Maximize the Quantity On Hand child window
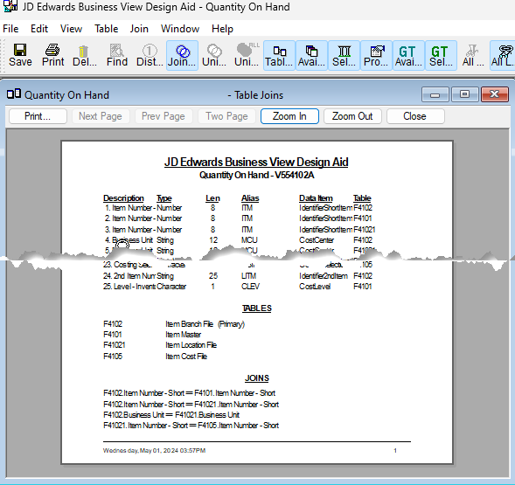This screenshot has width=515, height=485. (x=465, y=94)
